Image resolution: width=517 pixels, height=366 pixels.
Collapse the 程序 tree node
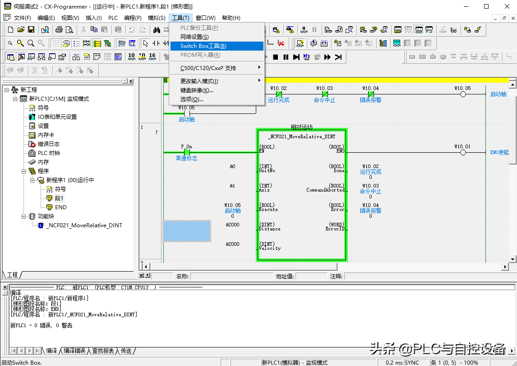(x=23, y=171)
